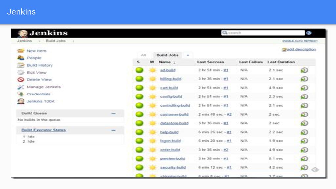Click the Edit View gear icon

tap(21, 73)
